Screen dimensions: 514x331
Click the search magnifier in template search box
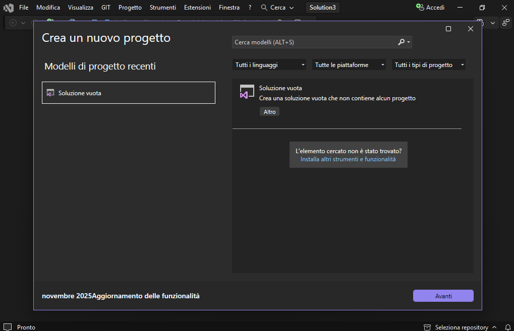(401, 42)
